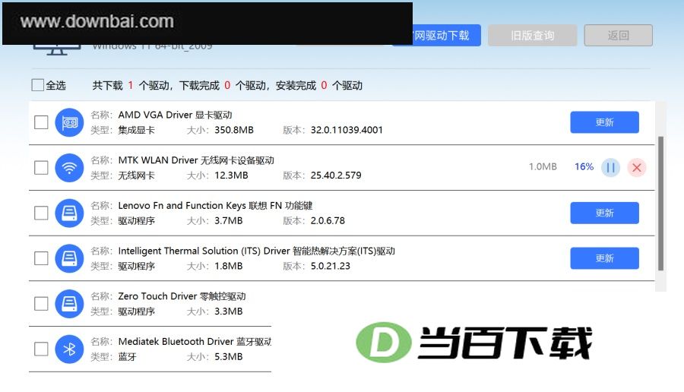Image resolution: width=684 pixels, height=392 pixels.
Task: Click the 5.3MB size value
Action: (228, 357)
